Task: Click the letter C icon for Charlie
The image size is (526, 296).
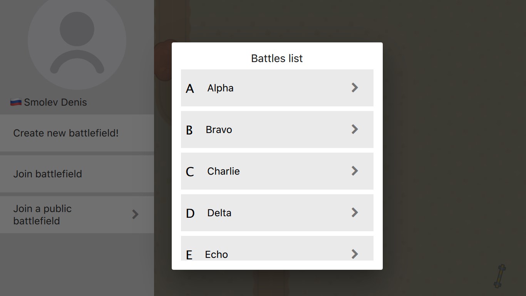Action: click(x=190, y=172)
